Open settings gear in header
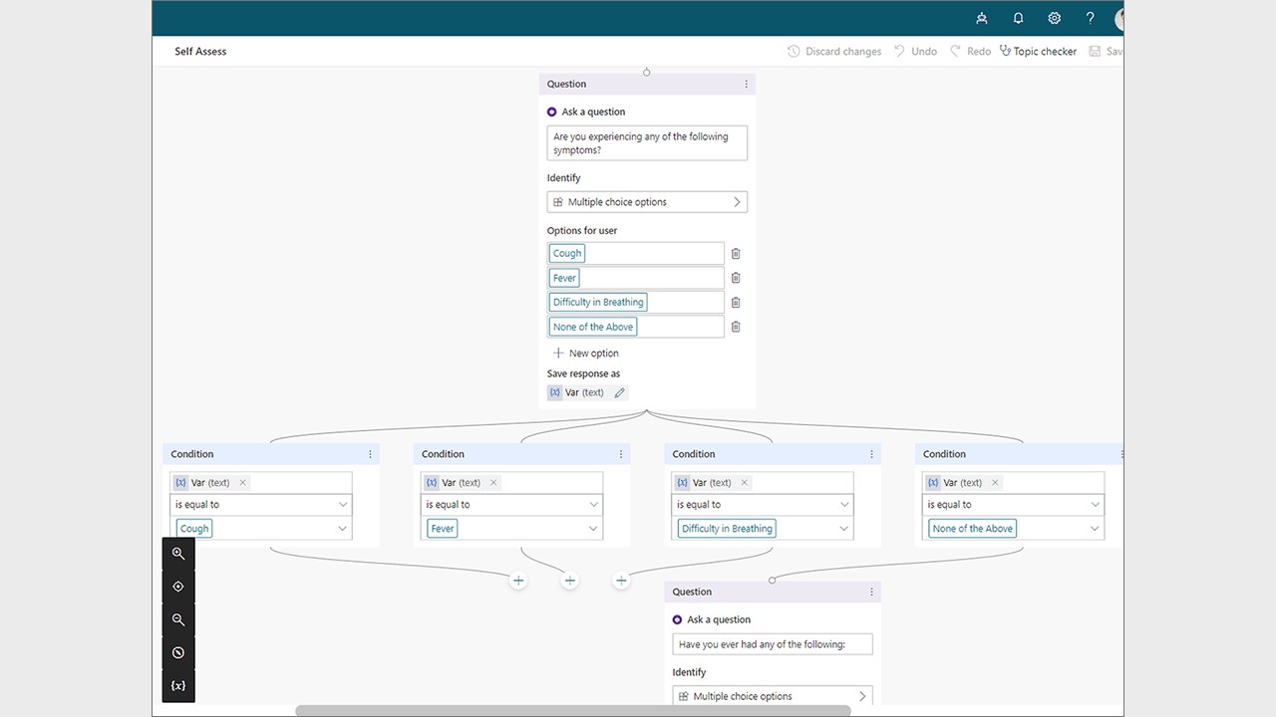The width and height of the screenshot is (1276, 717). [1055, 18]
